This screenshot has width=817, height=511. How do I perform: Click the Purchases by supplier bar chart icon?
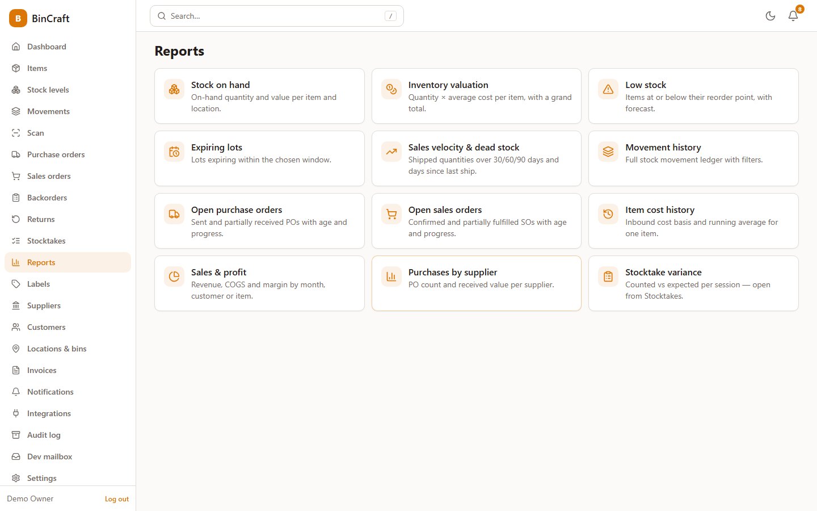pyautogui.click(x=391, y=277)
